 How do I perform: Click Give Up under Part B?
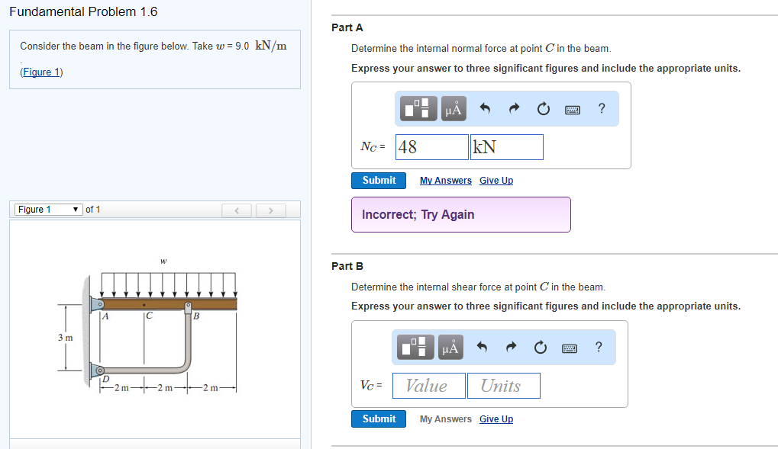tap(496, 419)
